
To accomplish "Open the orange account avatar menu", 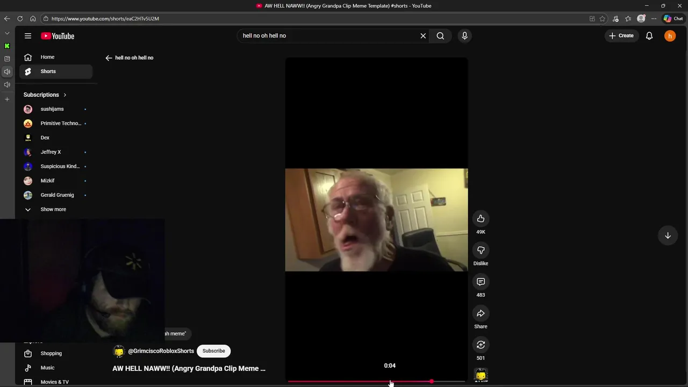I will (x=670, y=36).
